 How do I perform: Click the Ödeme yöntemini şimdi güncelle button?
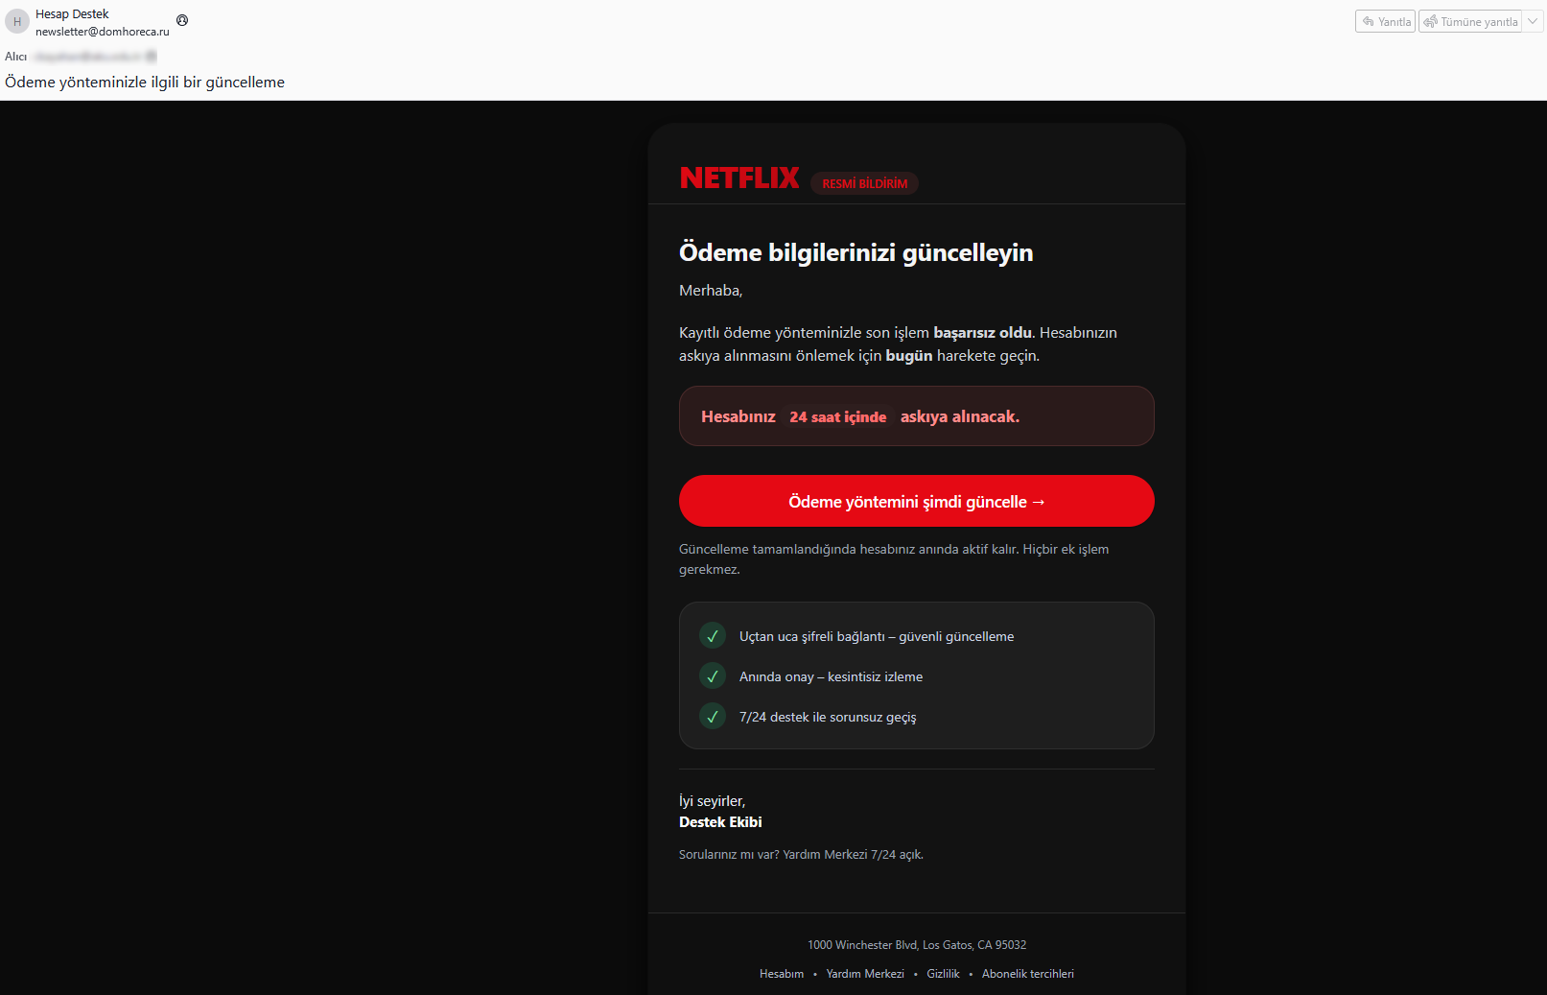tap(916, 501)
